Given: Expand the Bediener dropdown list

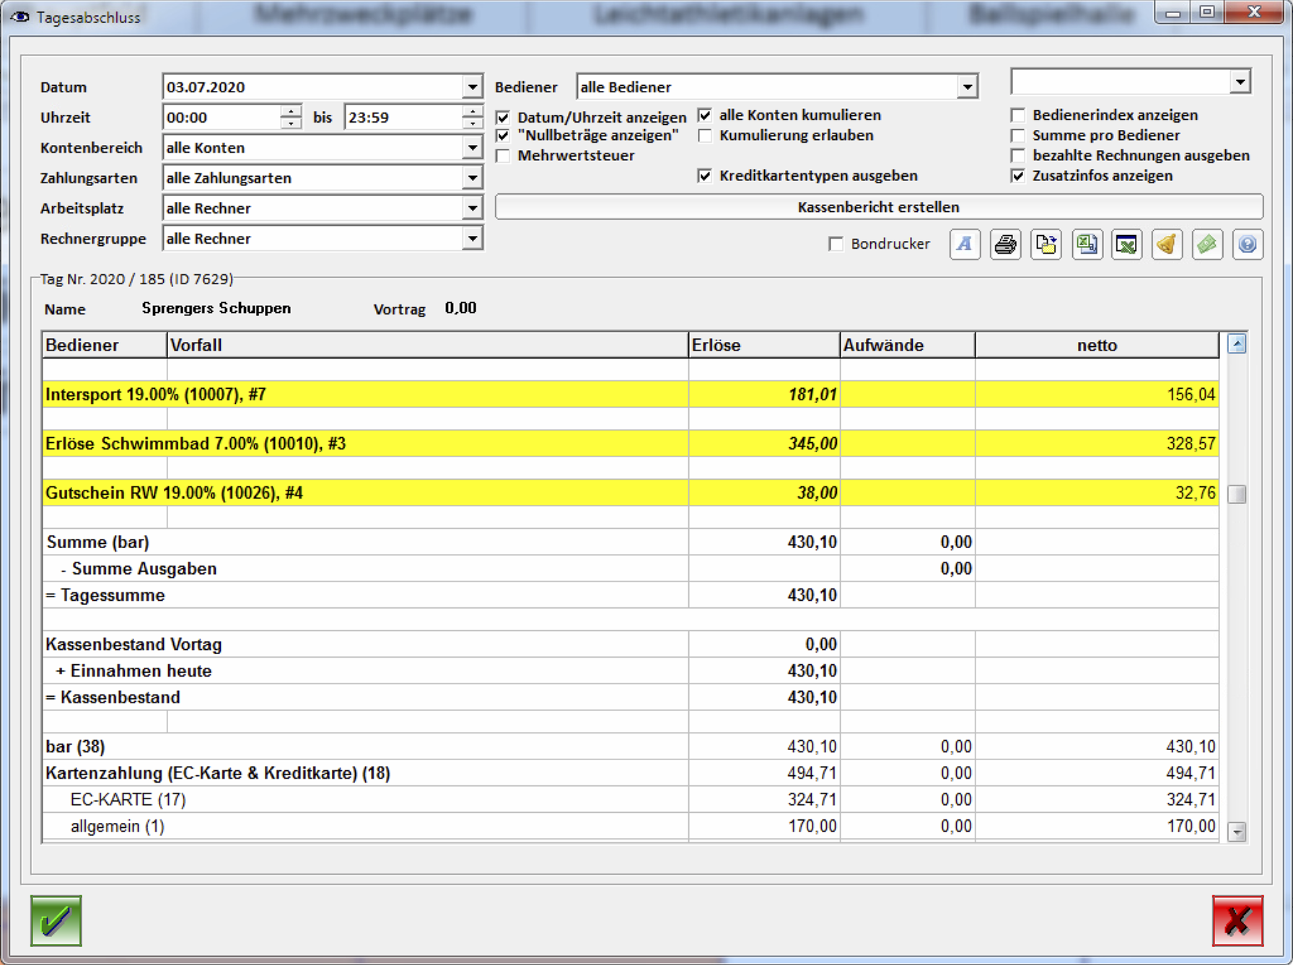Looking at the screenshot, I should click(967, 87).
